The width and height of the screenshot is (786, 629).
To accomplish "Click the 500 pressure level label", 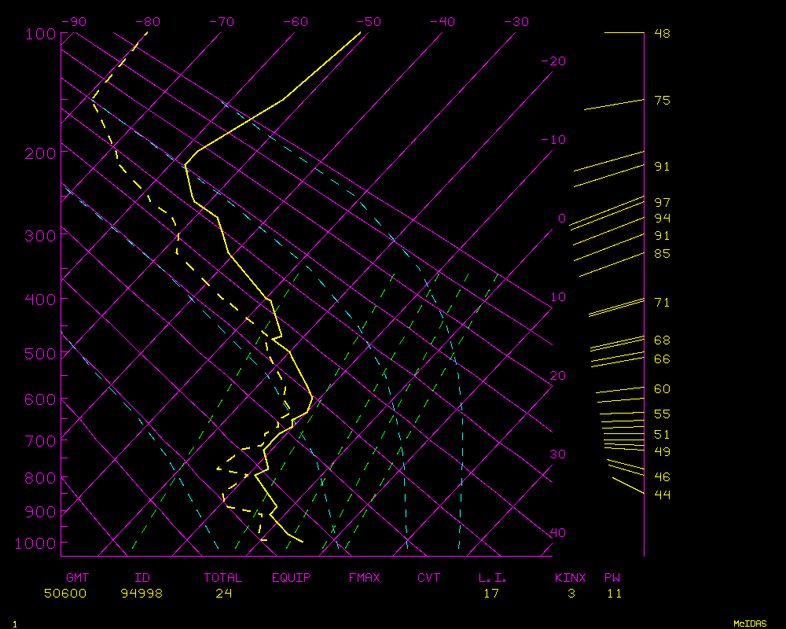I will point(40,354).
